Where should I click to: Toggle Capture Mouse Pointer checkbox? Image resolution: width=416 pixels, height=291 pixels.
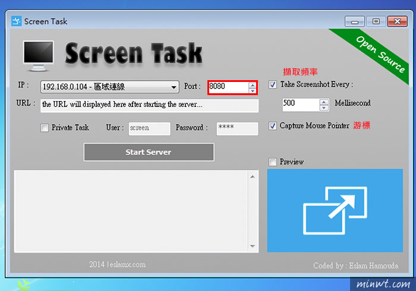pos(272,126)
